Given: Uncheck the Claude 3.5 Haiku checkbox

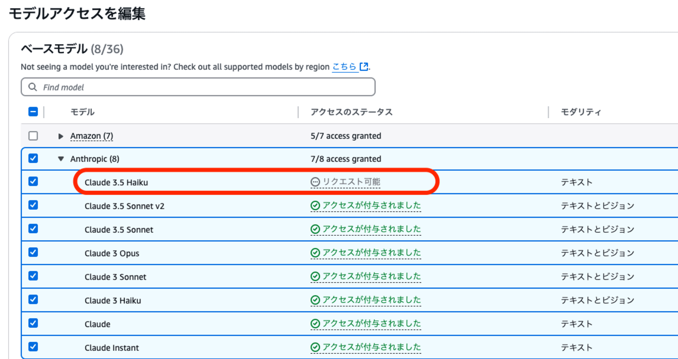Looking at the screenshot, I should tap(33, 181).
